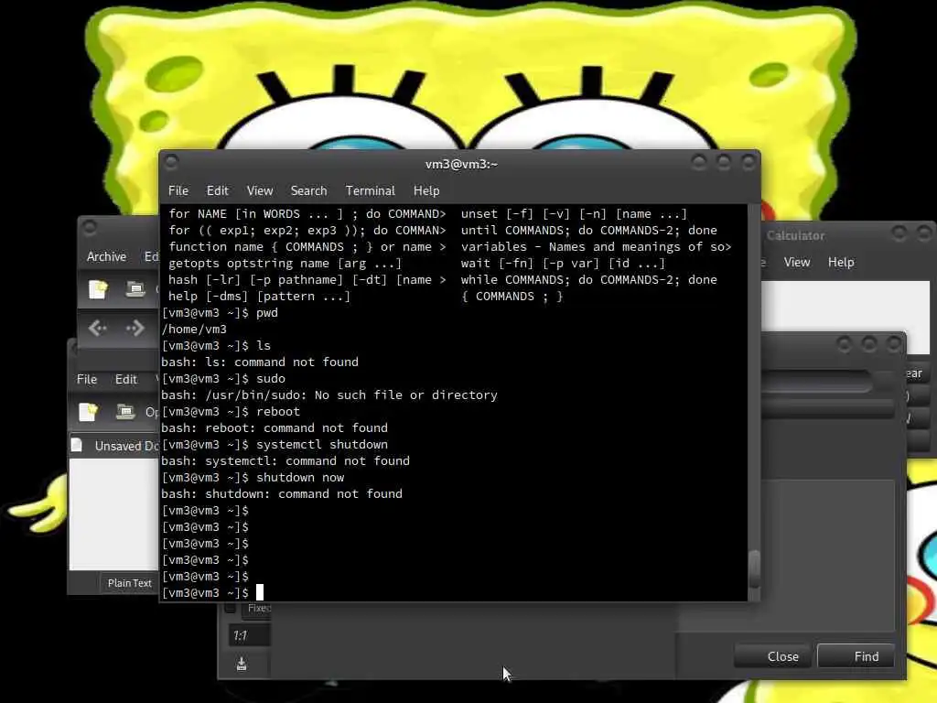Open the terminal File menu
The height and width of the screenshot is (703, 937).
[178, 190]
